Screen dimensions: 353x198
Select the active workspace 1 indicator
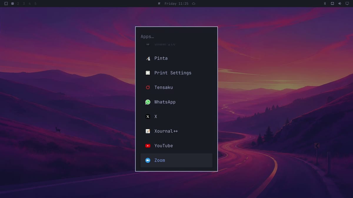coord(12,4)
